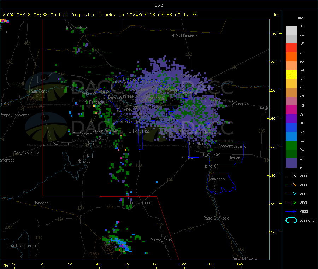This screenshot has width=318, height=269.
Task: Click the Valle_Grande location label
Action: 105,130
